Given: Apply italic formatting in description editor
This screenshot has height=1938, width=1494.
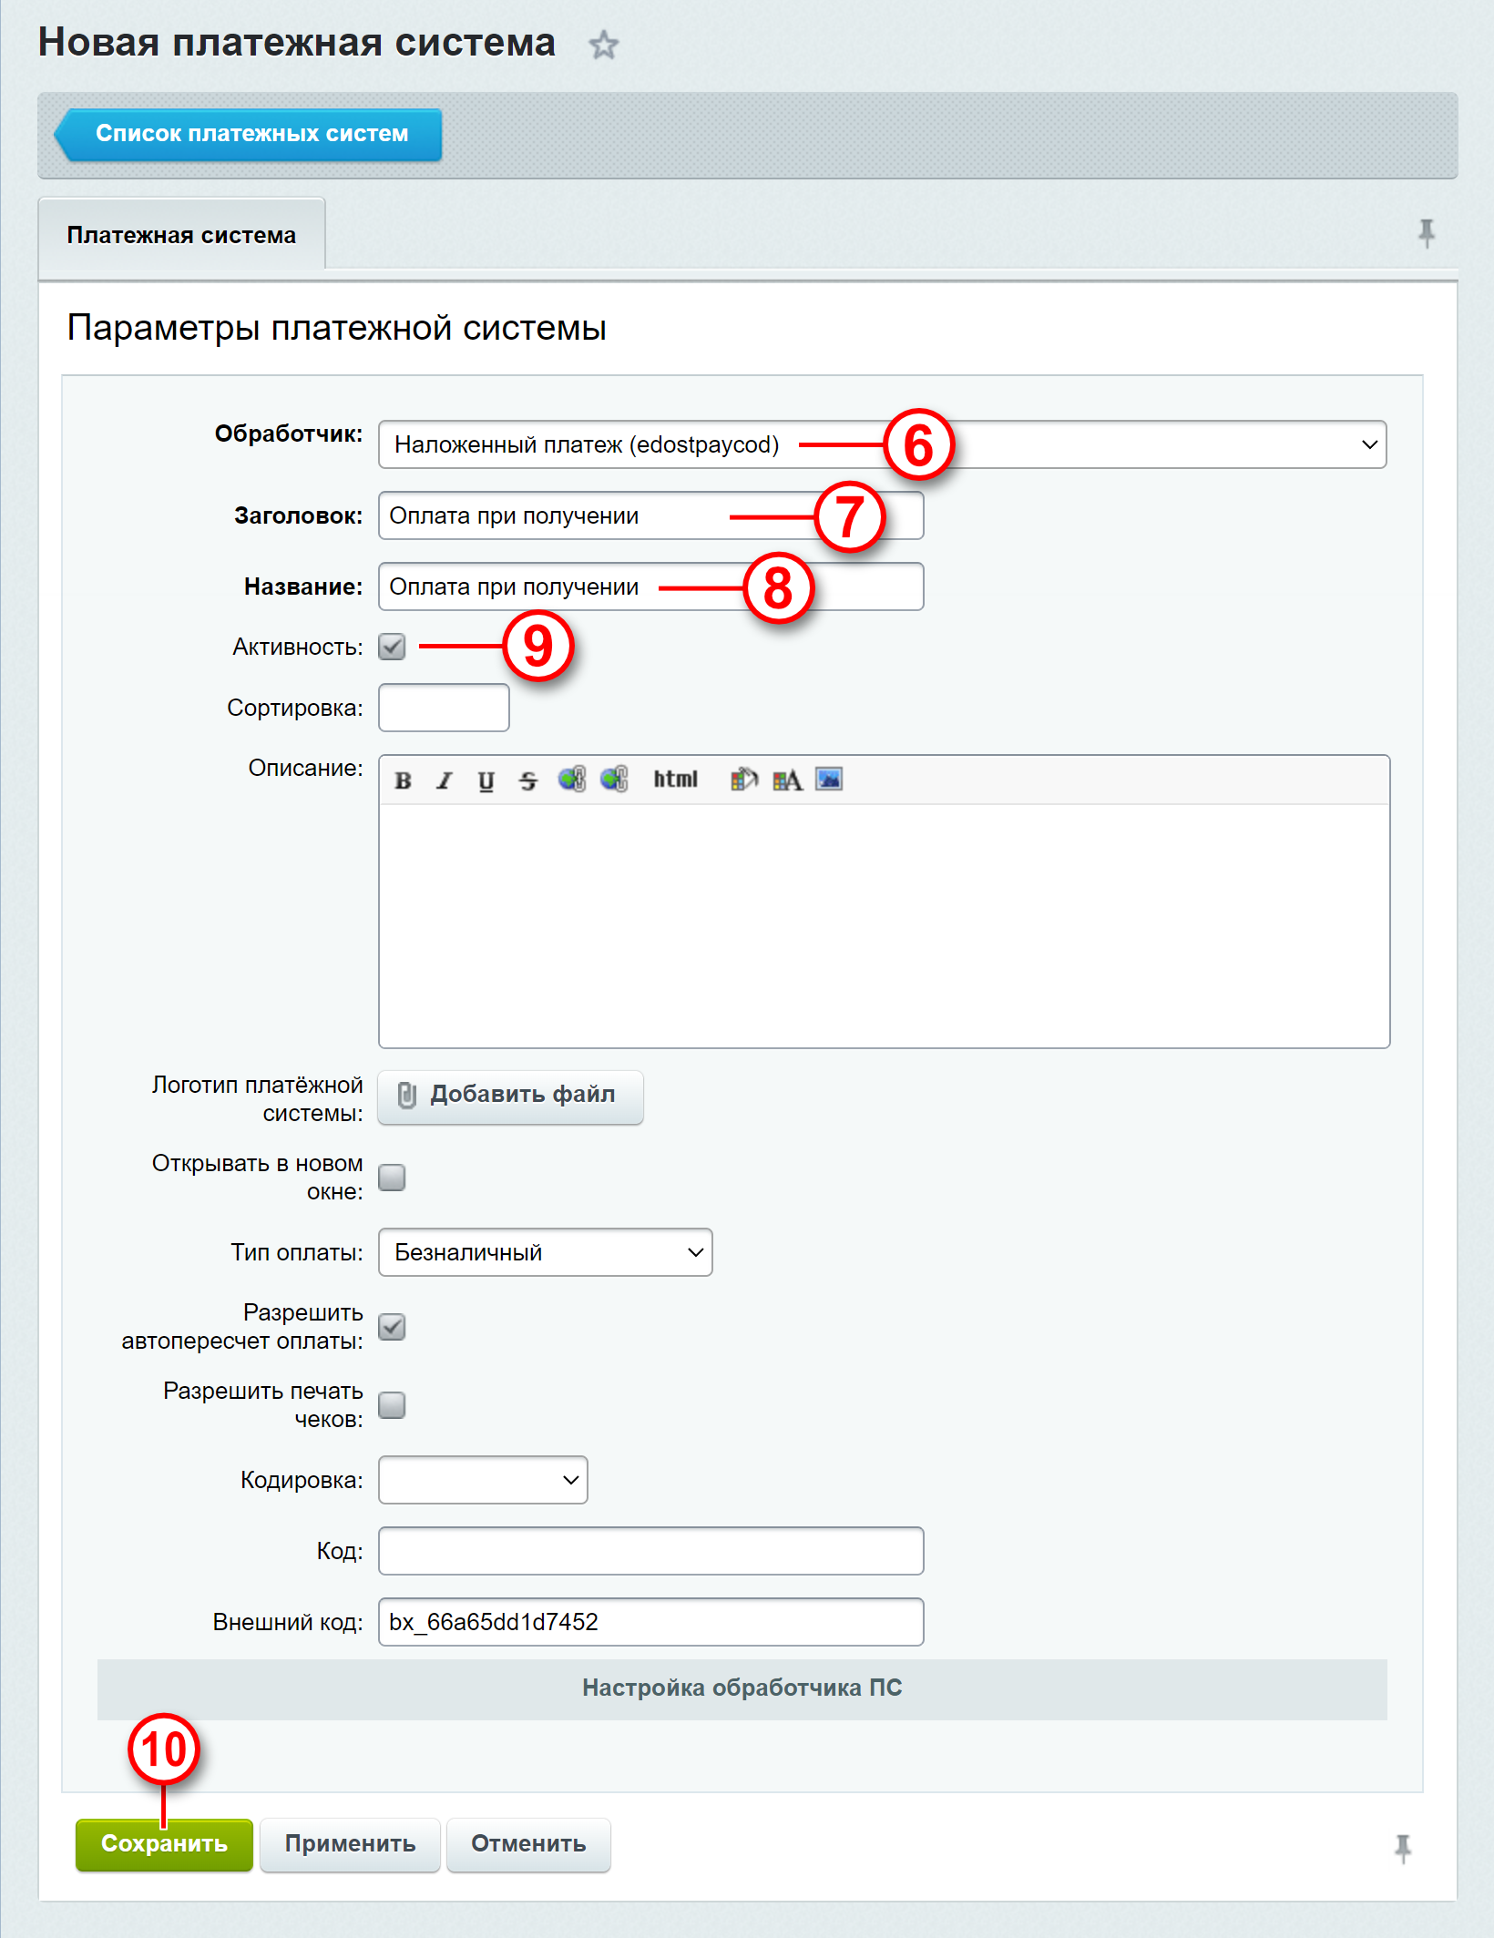Looking at the screenshot, I should (x=445, y=780).
